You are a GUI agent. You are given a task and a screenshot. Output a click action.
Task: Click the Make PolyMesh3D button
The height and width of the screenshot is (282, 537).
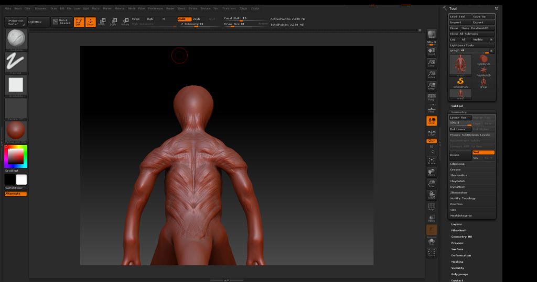click(x=477, y=28)
